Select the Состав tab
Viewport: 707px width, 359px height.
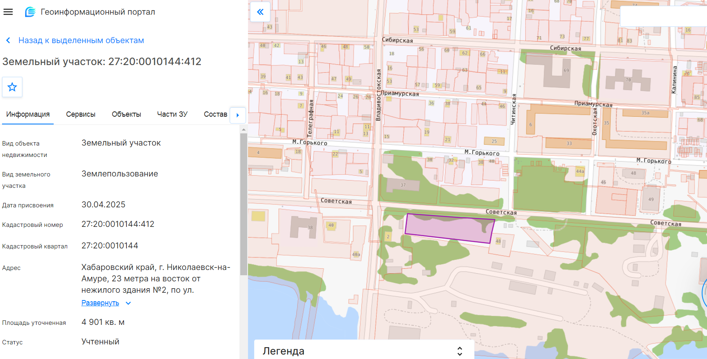[x=215, y=114]
